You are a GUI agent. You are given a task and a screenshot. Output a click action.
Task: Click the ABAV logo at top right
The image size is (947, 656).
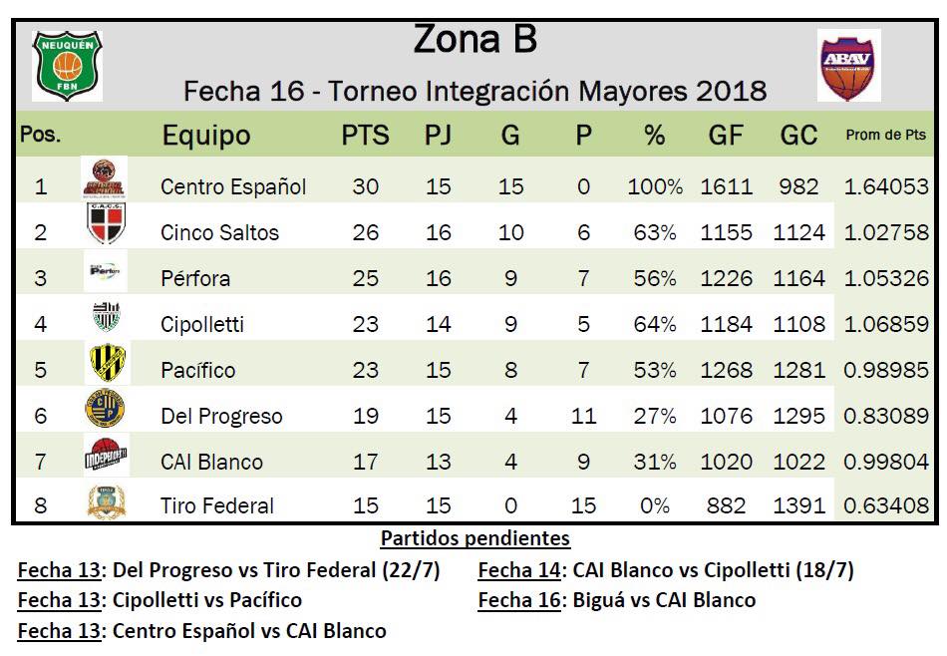pos(848,65)
